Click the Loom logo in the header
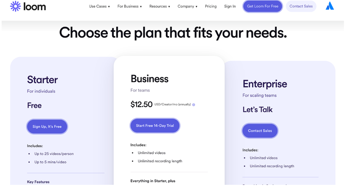This screenshot has height=187, width=345. pyautogui.click(x=28, y=7)
